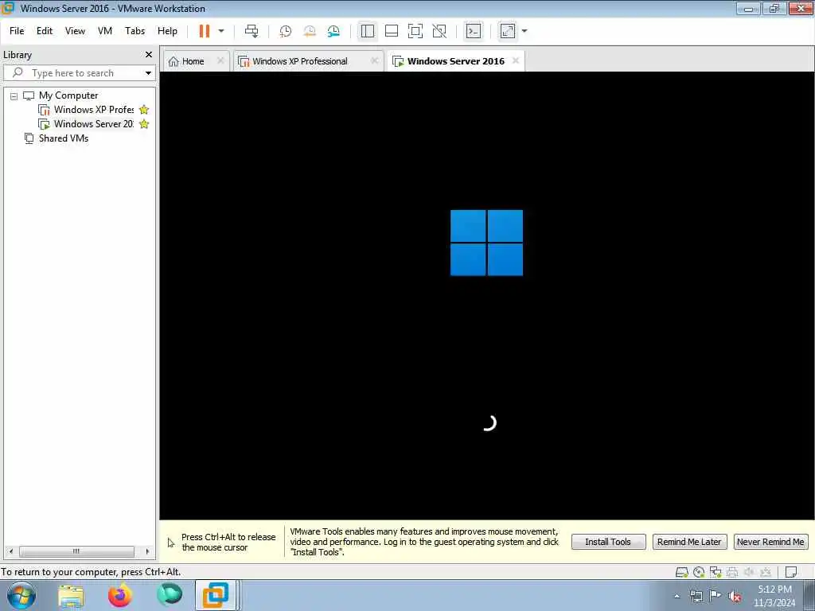The image size is (815, 611).
Task: Click the library search input field
Action: (x=78, y=73)
